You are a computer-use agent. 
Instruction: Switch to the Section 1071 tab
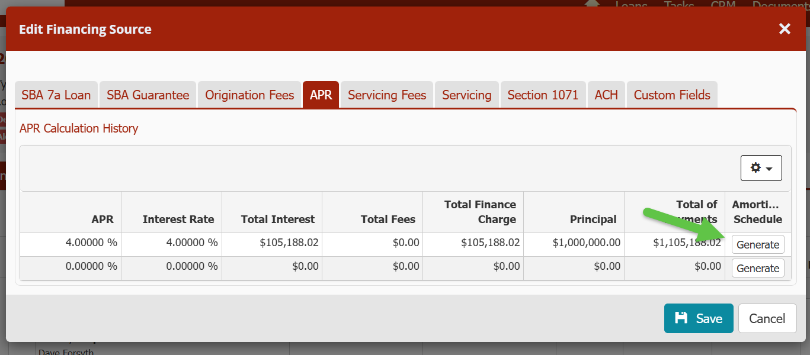[543, 95]
